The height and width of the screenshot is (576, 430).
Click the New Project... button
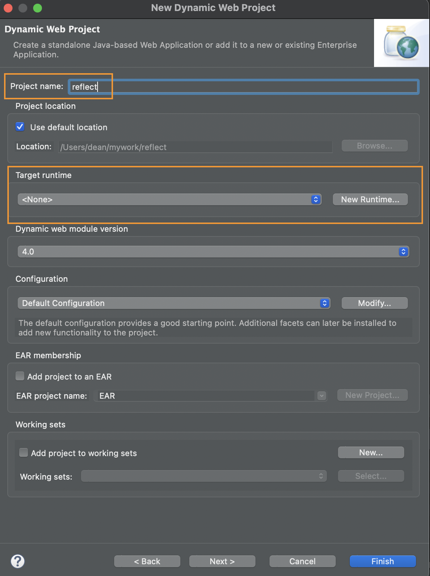[x=372, y=395]
